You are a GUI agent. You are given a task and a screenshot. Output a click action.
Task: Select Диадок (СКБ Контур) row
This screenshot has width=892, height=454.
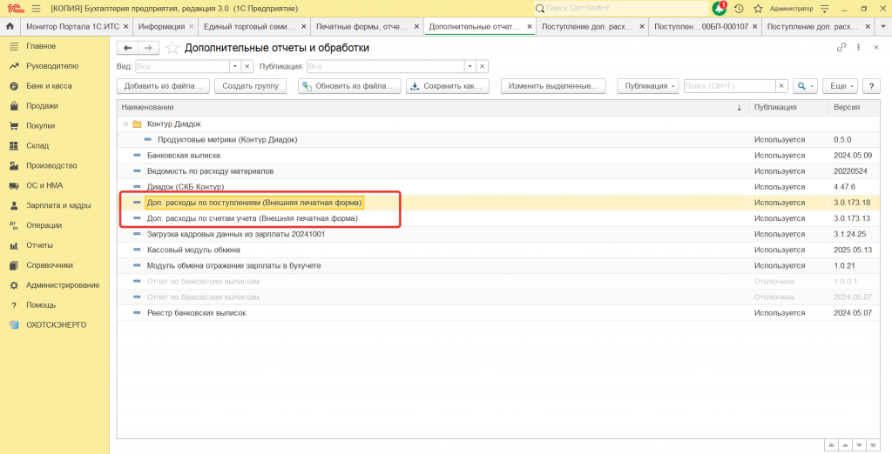[x=498, y=186]
